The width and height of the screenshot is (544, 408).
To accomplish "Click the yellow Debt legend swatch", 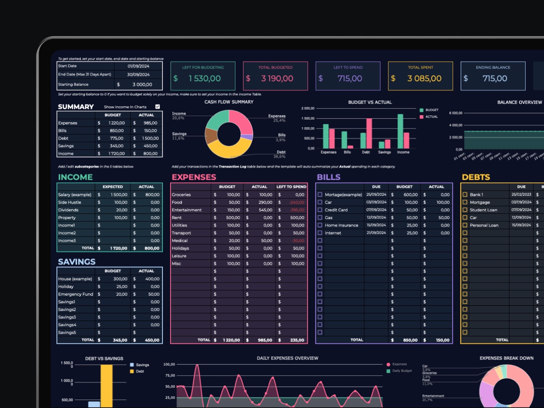I will (132, 371).
